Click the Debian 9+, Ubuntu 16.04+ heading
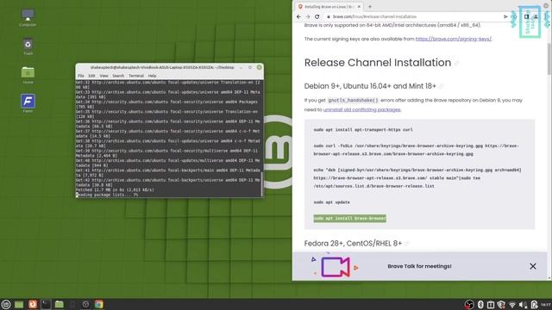552x310 pixels. tap(370, 86)
